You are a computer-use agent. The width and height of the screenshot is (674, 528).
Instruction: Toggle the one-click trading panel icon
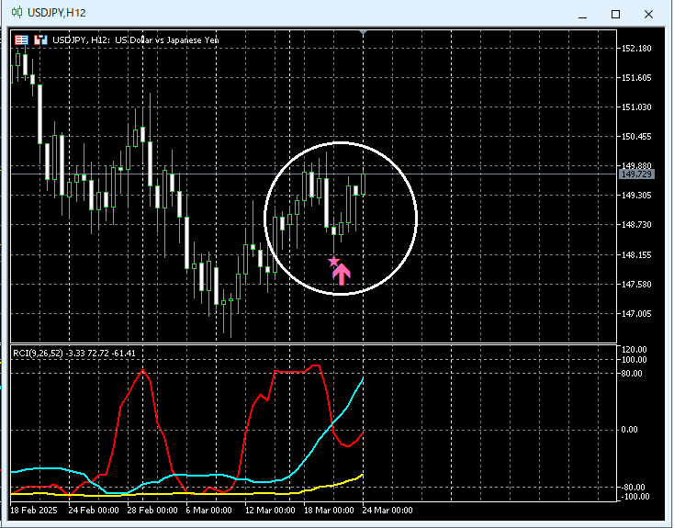pyautogui.click(x=40, y=40)
